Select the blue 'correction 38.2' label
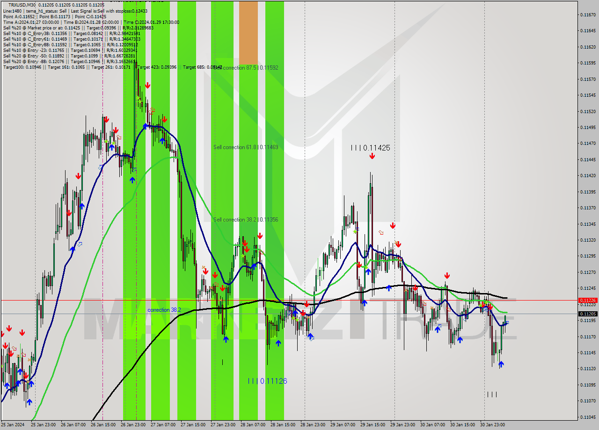The image size is (599, 430). pyautogui.click(x=164, y=310)
